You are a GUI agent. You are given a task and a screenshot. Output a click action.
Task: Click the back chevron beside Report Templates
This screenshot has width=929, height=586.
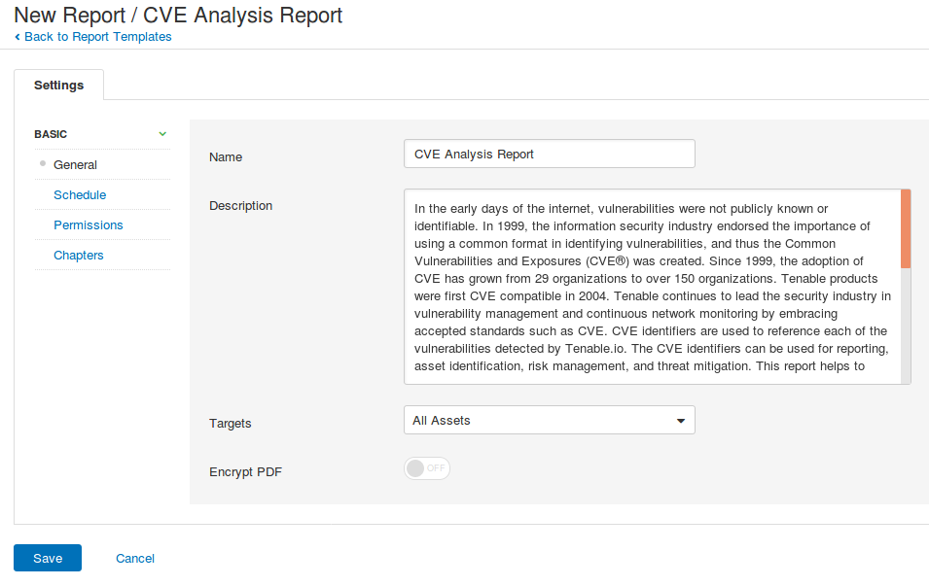click(x=18, y=37)
